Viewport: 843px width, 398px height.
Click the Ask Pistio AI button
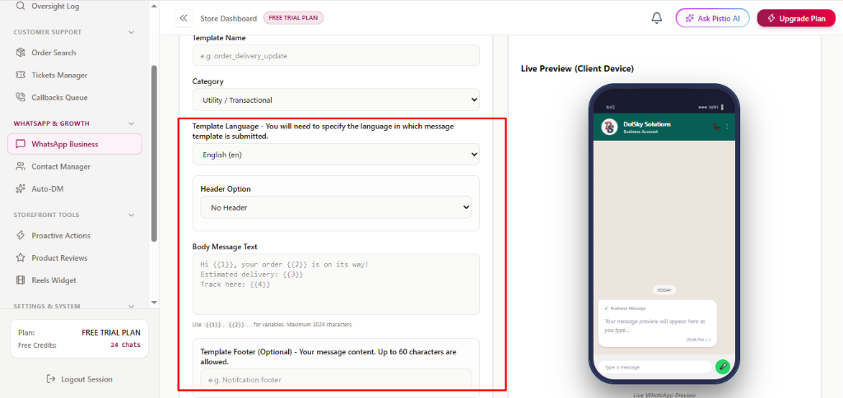point(712,18)
